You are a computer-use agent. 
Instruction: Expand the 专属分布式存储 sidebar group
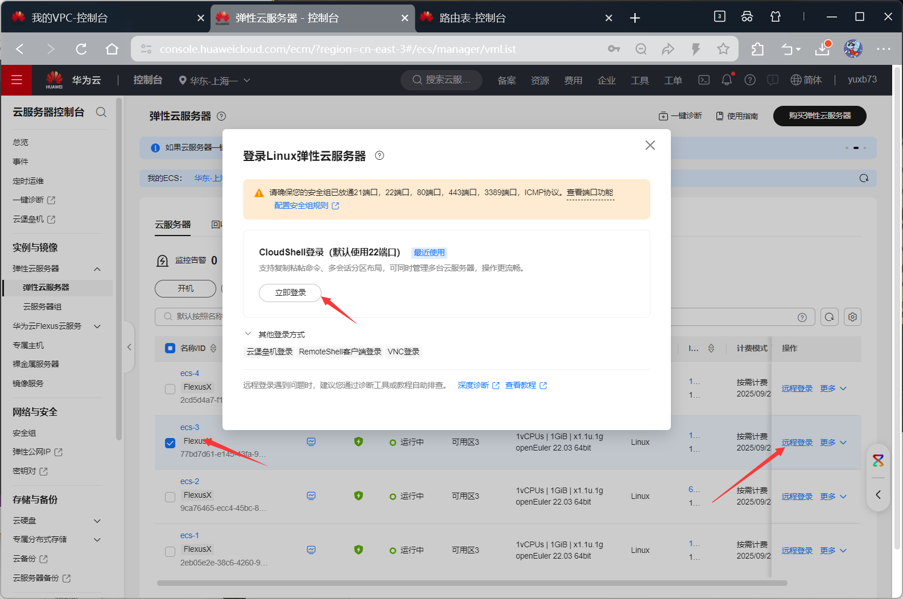tap(97, 540)
